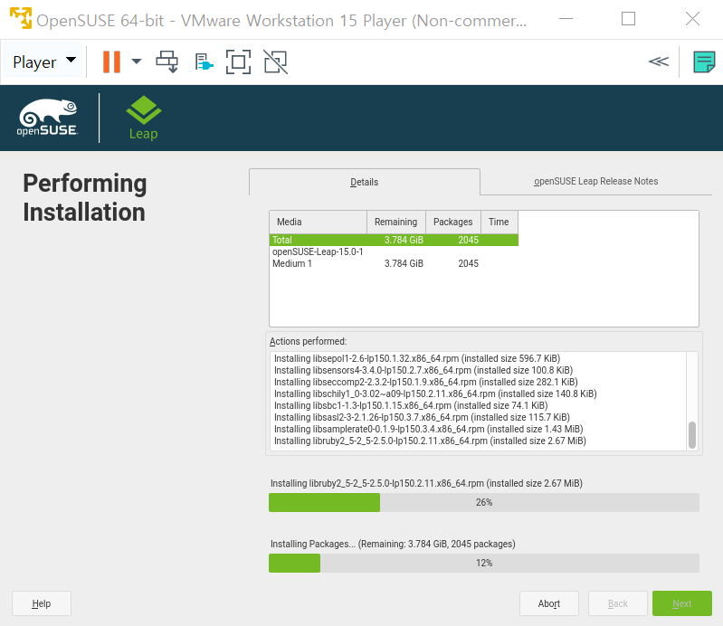This screenshot has height=626, width=723.
Task: Maximize the VMware Player window
Action: pos(628,19)
